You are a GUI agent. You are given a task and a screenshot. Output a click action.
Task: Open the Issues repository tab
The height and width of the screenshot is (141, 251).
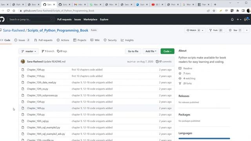(x=22, y=40)
